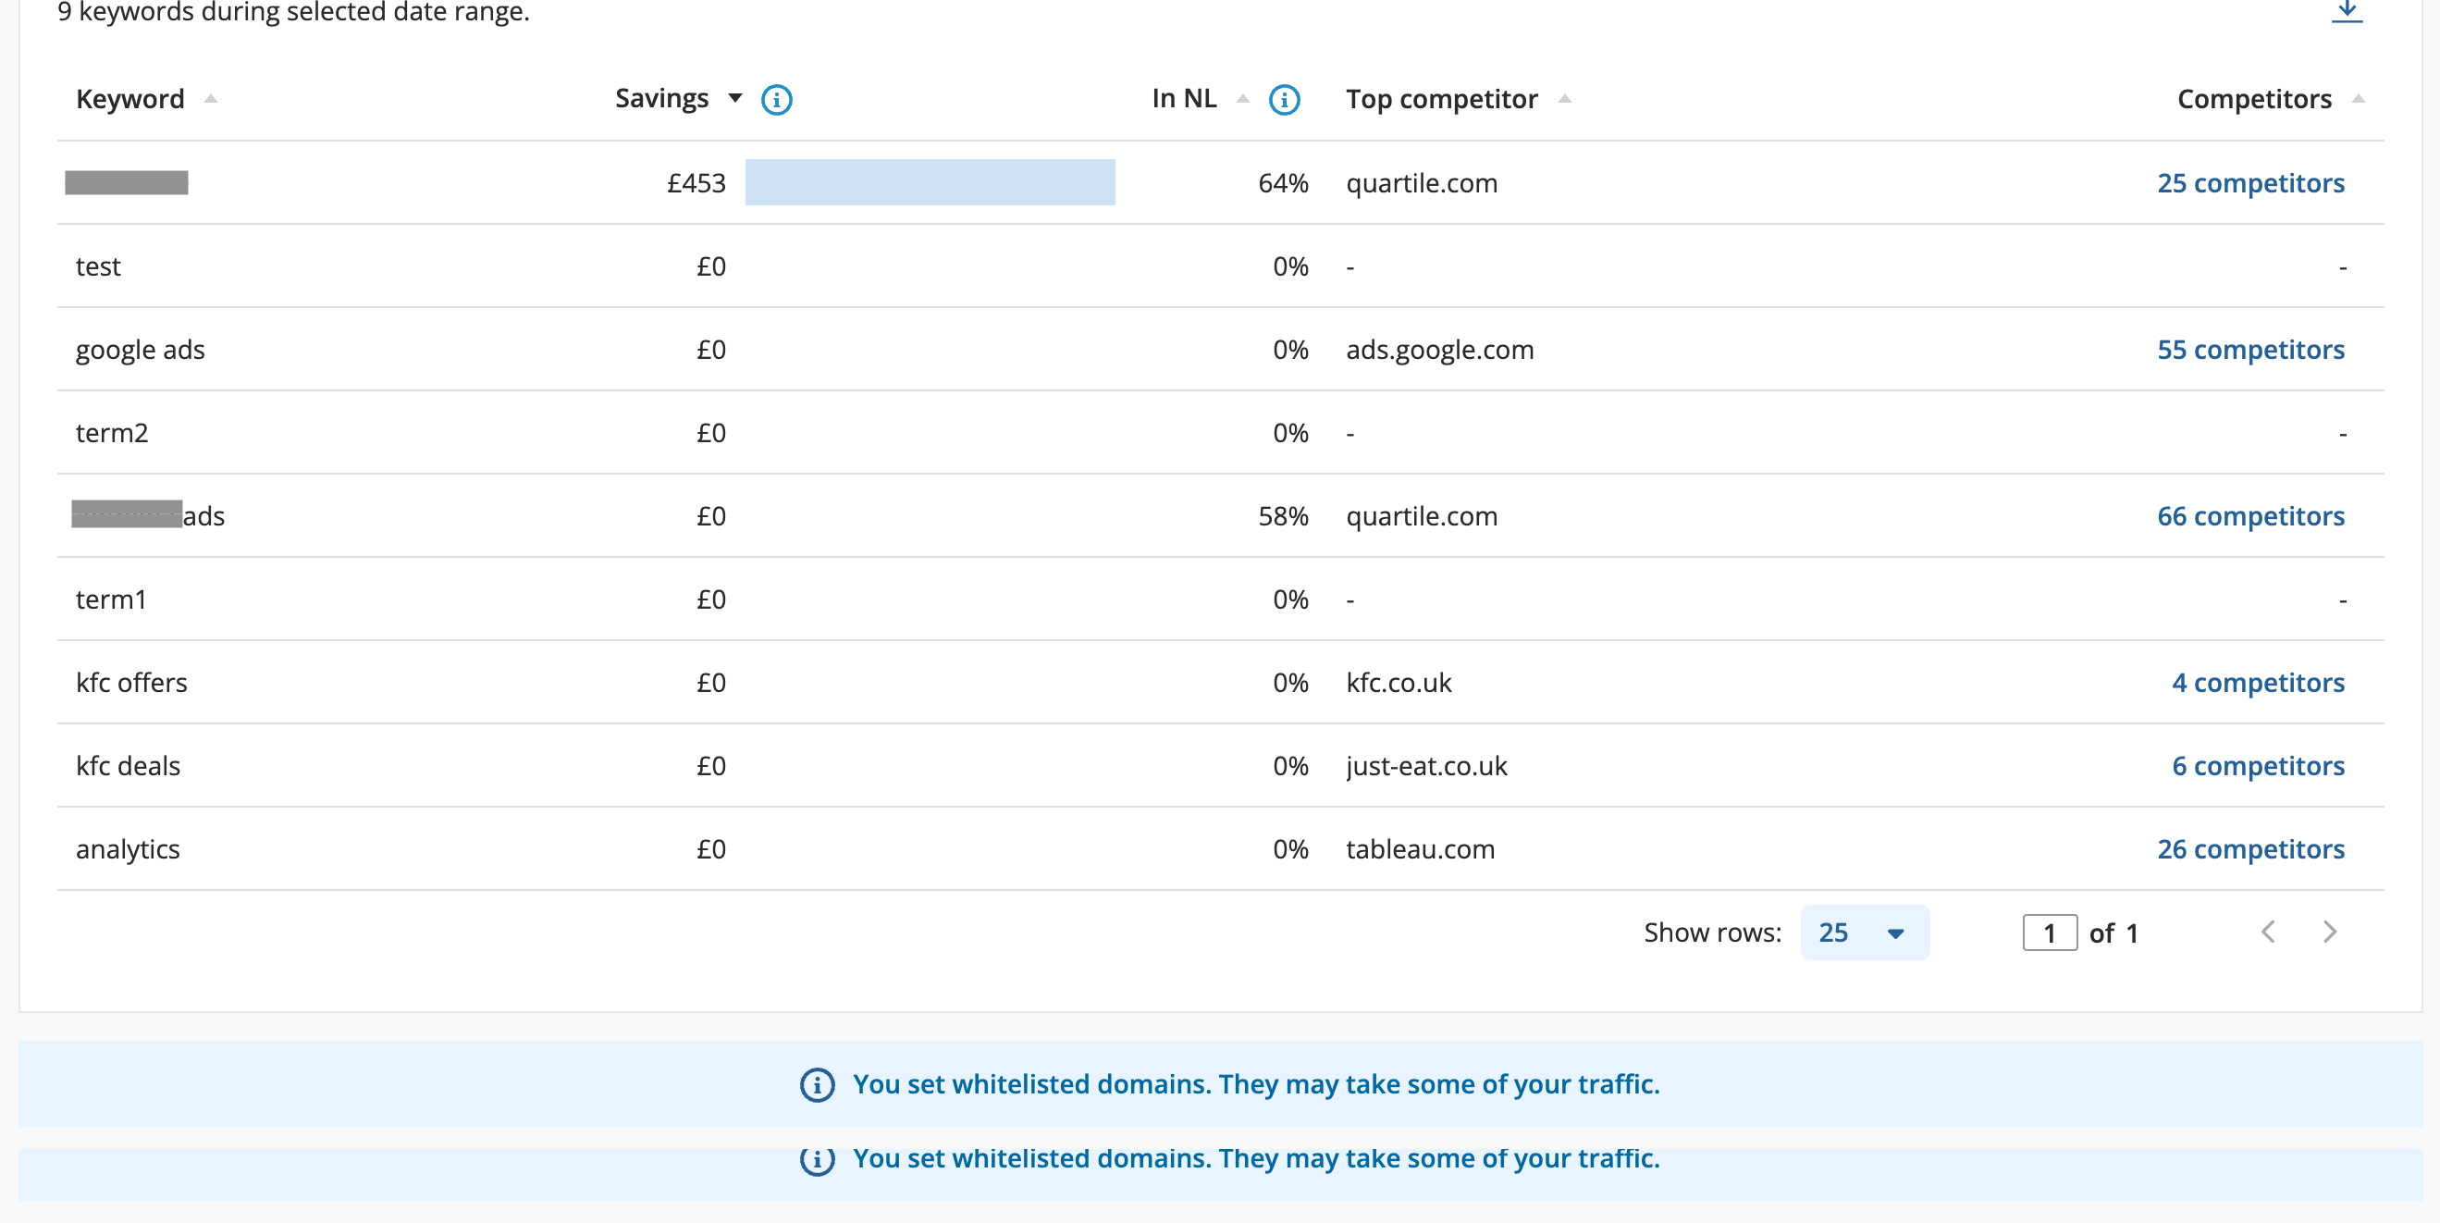Click the '9 keywords during selected date range' text
The height and width of the screenshot is (1223, 2440).
293,12
